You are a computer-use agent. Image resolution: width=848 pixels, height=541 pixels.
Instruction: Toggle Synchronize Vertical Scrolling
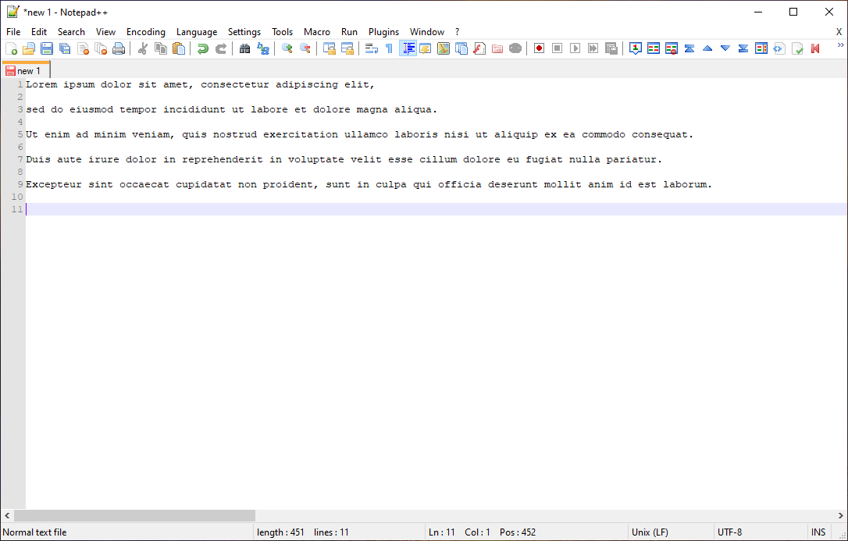click(330, 48)
